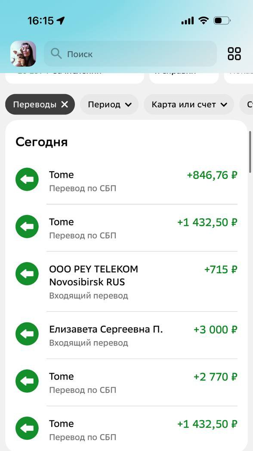253x451 pixels.
Task: Tap the profile avatar photo
Action: (22, 53)
